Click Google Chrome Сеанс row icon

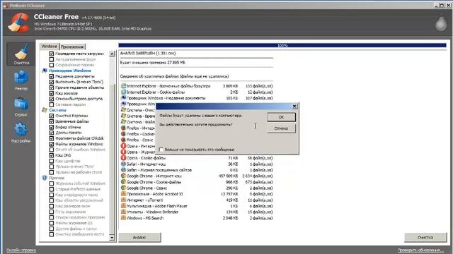tap(123, 188)
